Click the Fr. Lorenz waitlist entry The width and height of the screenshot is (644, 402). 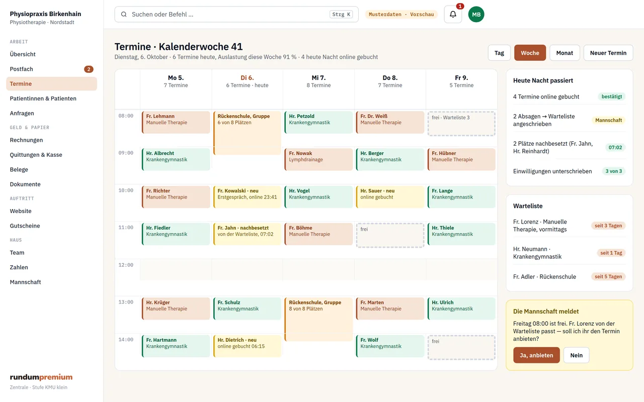pyautogui.click(x=570, y=226)
